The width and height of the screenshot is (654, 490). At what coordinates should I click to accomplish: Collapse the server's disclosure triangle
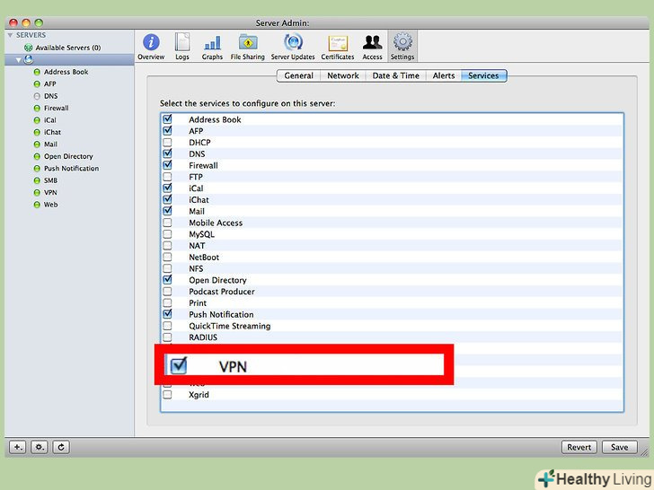(x=18, y=60)
